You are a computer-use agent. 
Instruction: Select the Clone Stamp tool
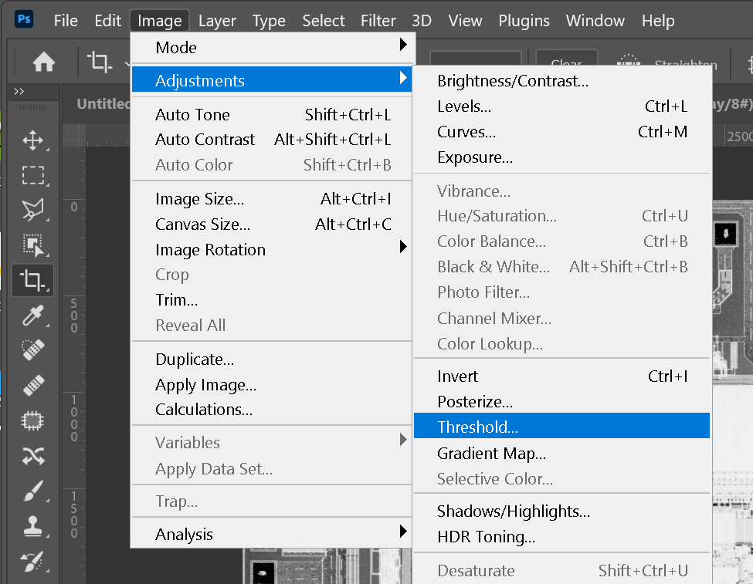click(33, 526)
